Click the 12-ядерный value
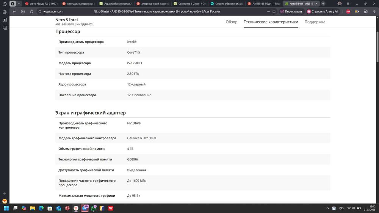This screenshot has width=379, height=213. 136,84
